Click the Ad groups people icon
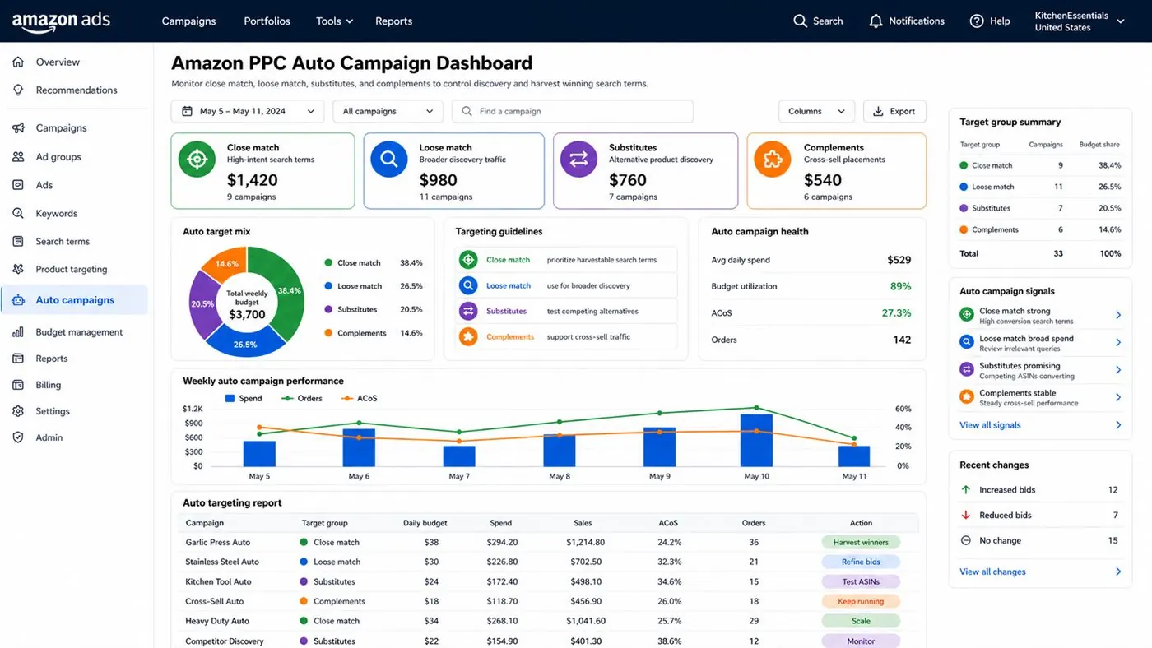1152x648 pixels. (x=18, y=157)
